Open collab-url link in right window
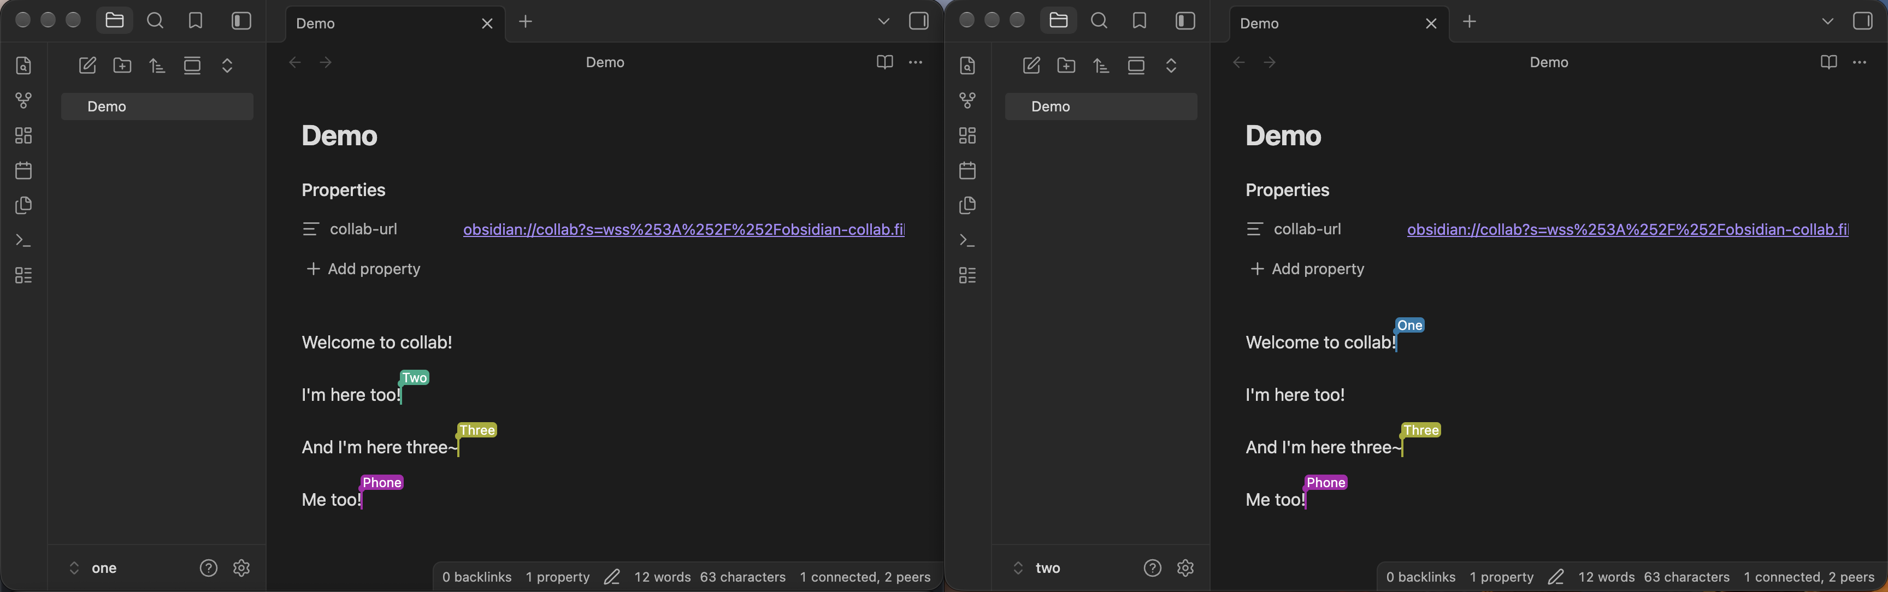Viewport: 1888px width, 592px height. click(1628, 229)
